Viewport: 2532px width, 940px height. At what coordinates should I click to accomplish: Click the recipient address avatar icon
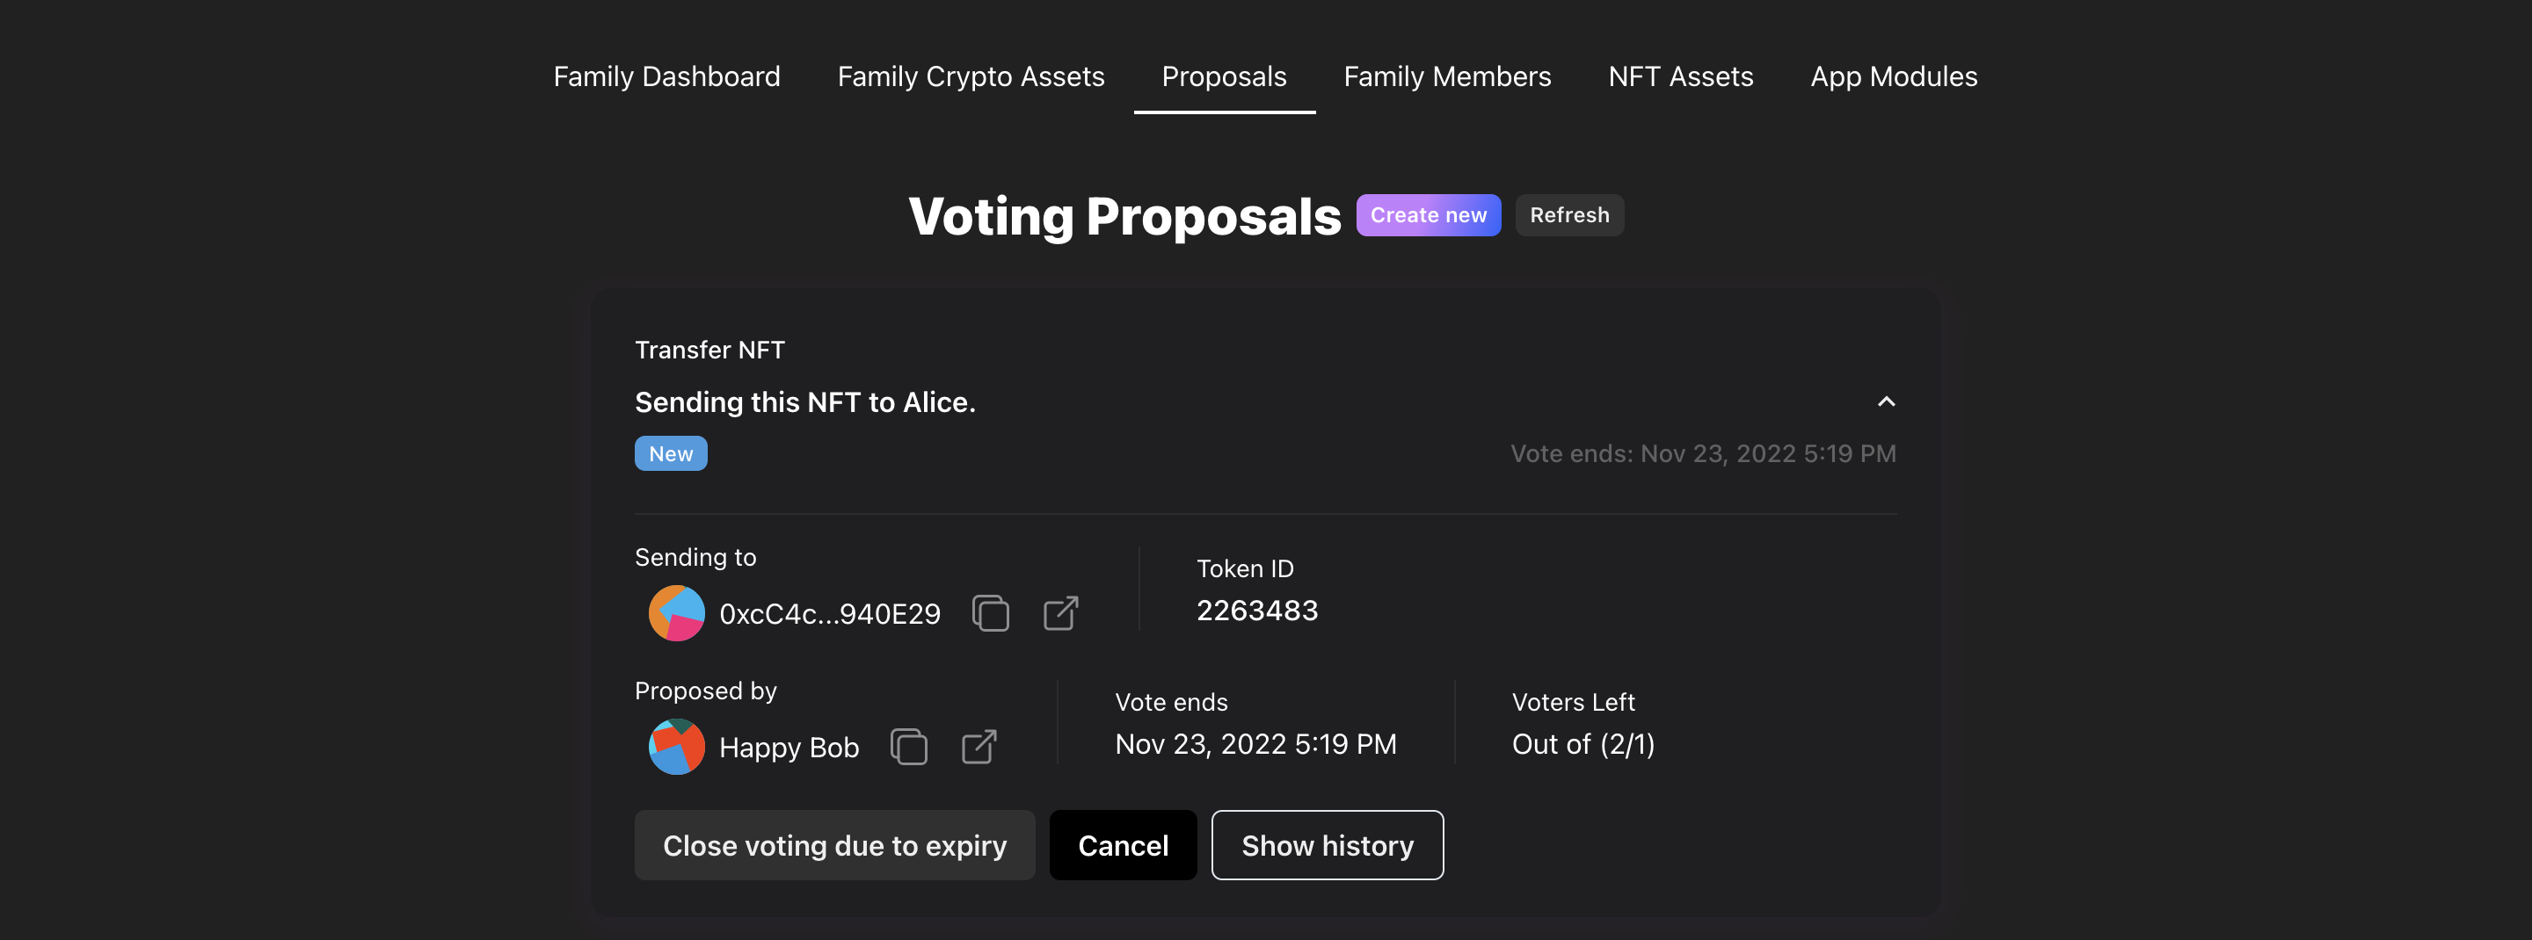[x=676, y=614]
